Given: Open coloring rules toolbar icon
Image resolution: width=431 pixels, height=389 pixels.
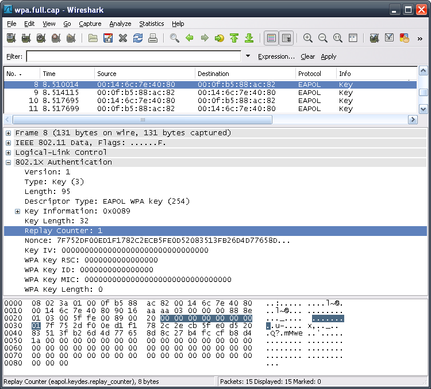Looking at the screenshot, I should [x=405, y=38].
